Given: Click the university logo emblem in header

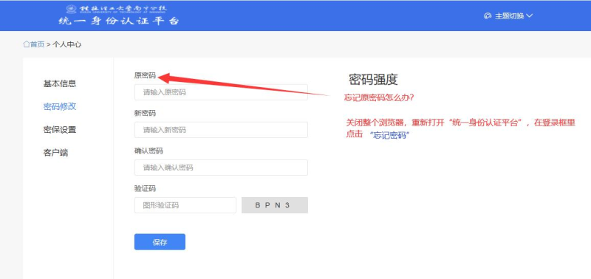Looking at the screenshot, I should (71, 9).
